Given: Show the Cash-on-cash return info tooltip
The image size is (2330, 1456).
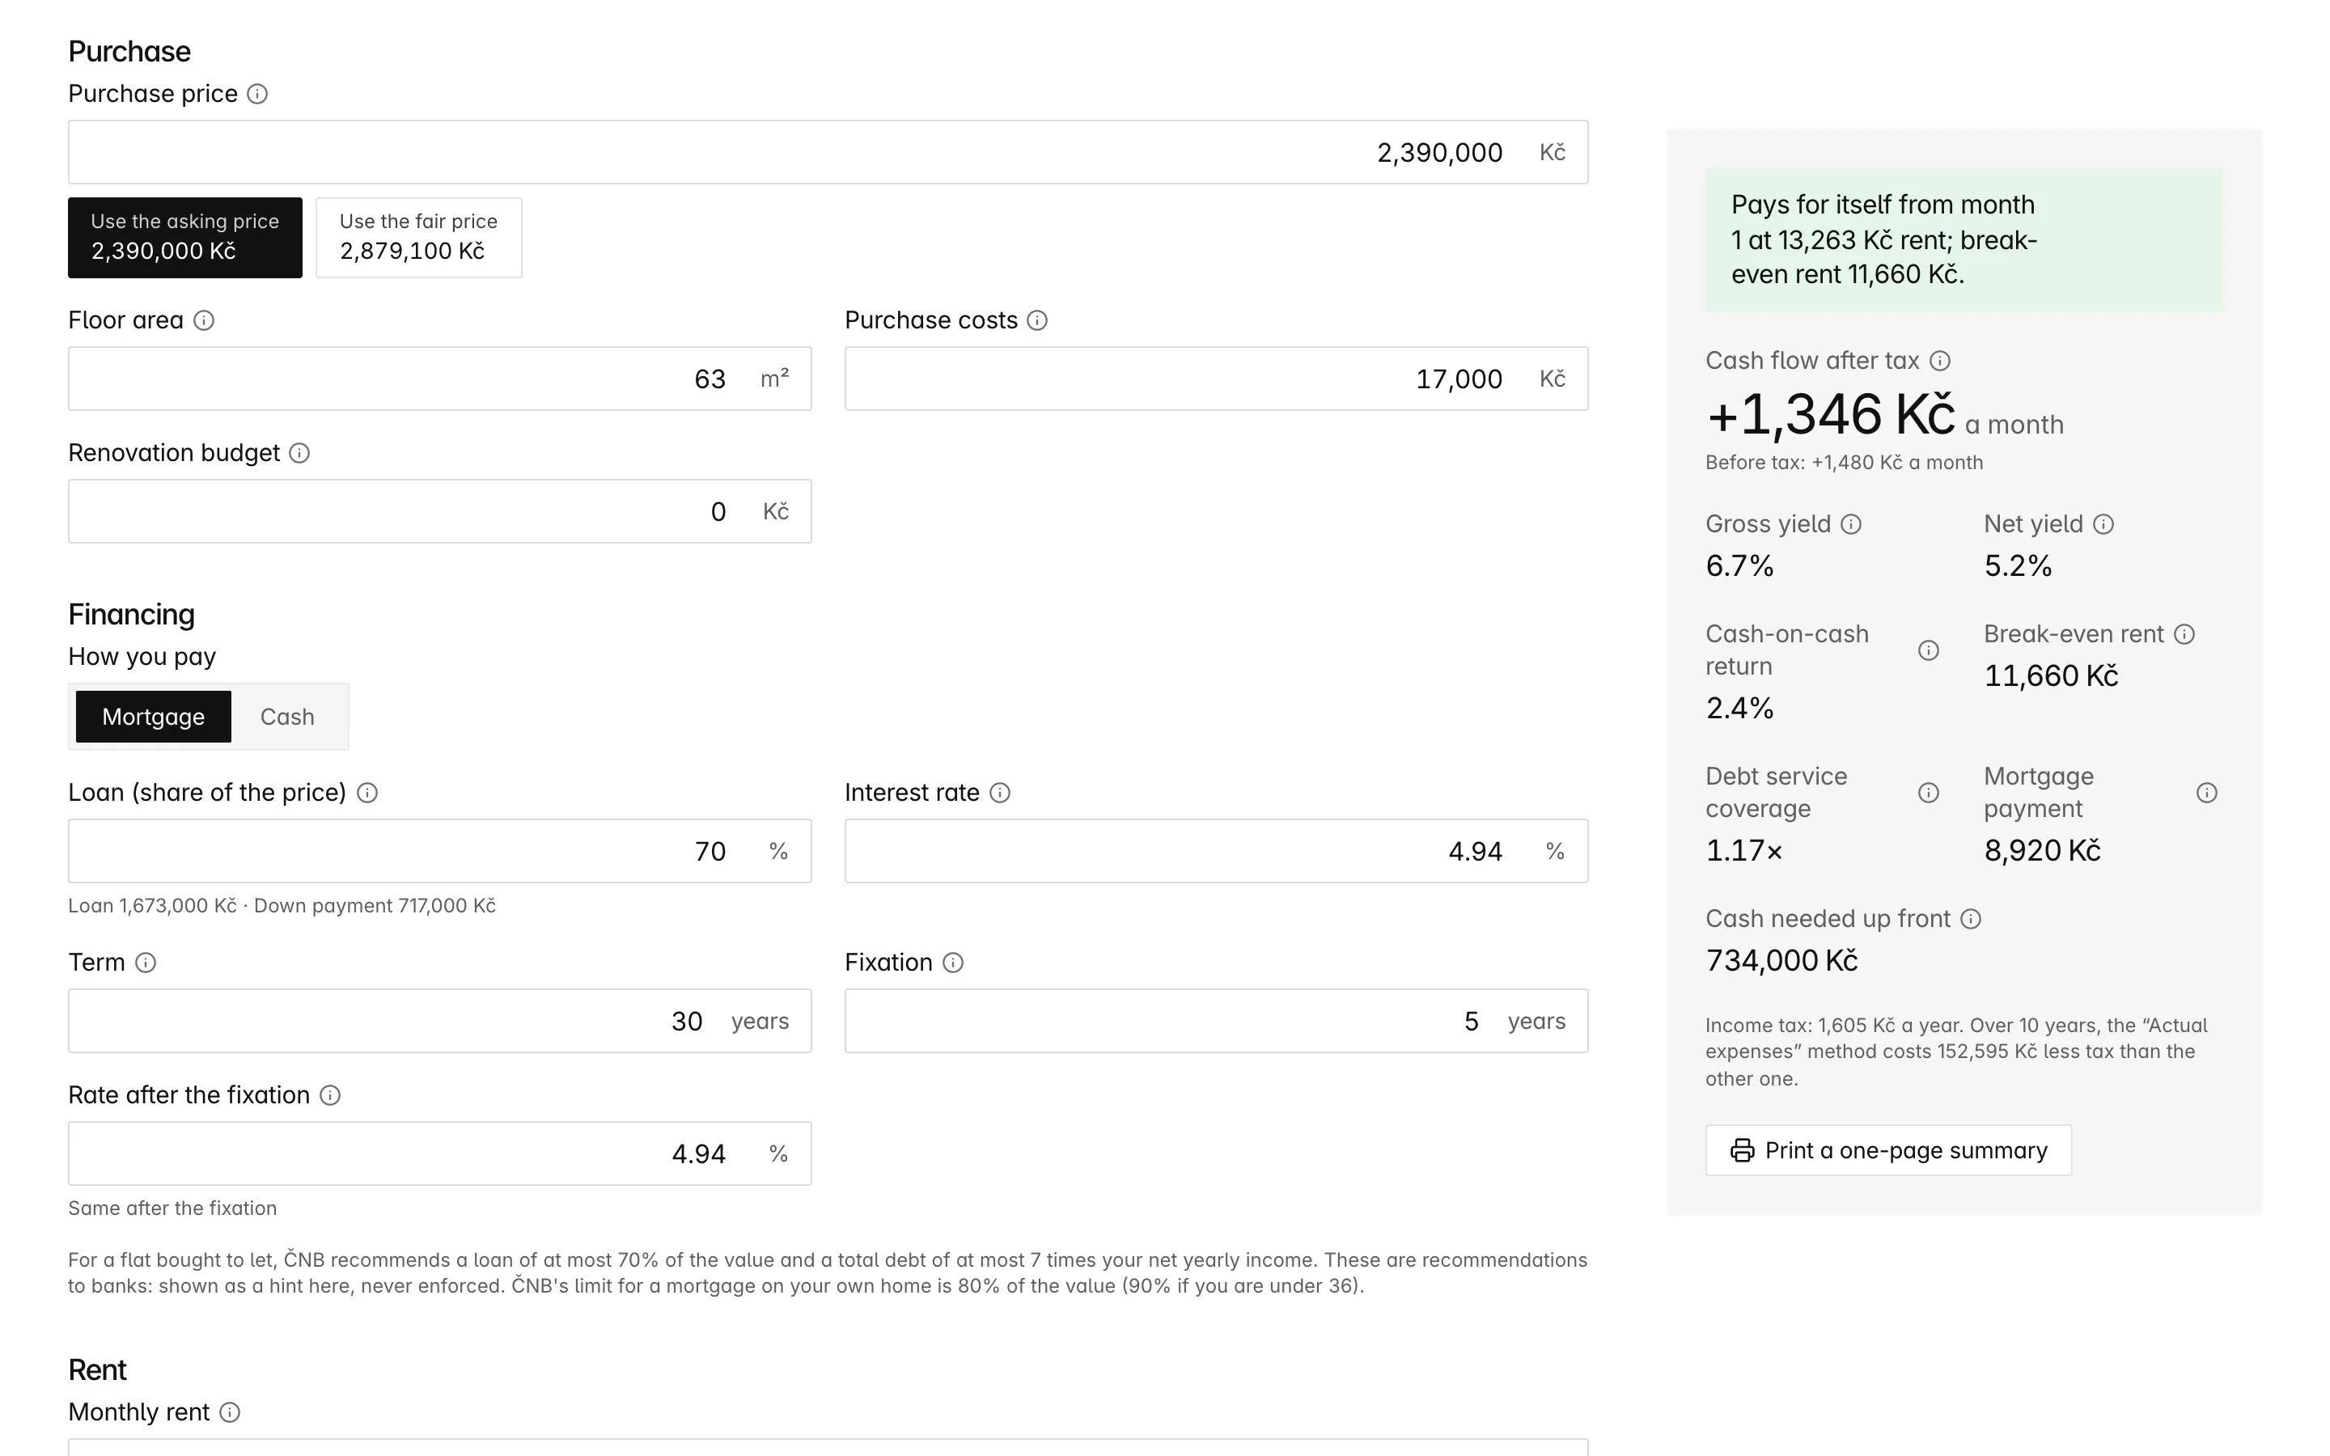Looking at the screenshot, I should point(1929,650).
